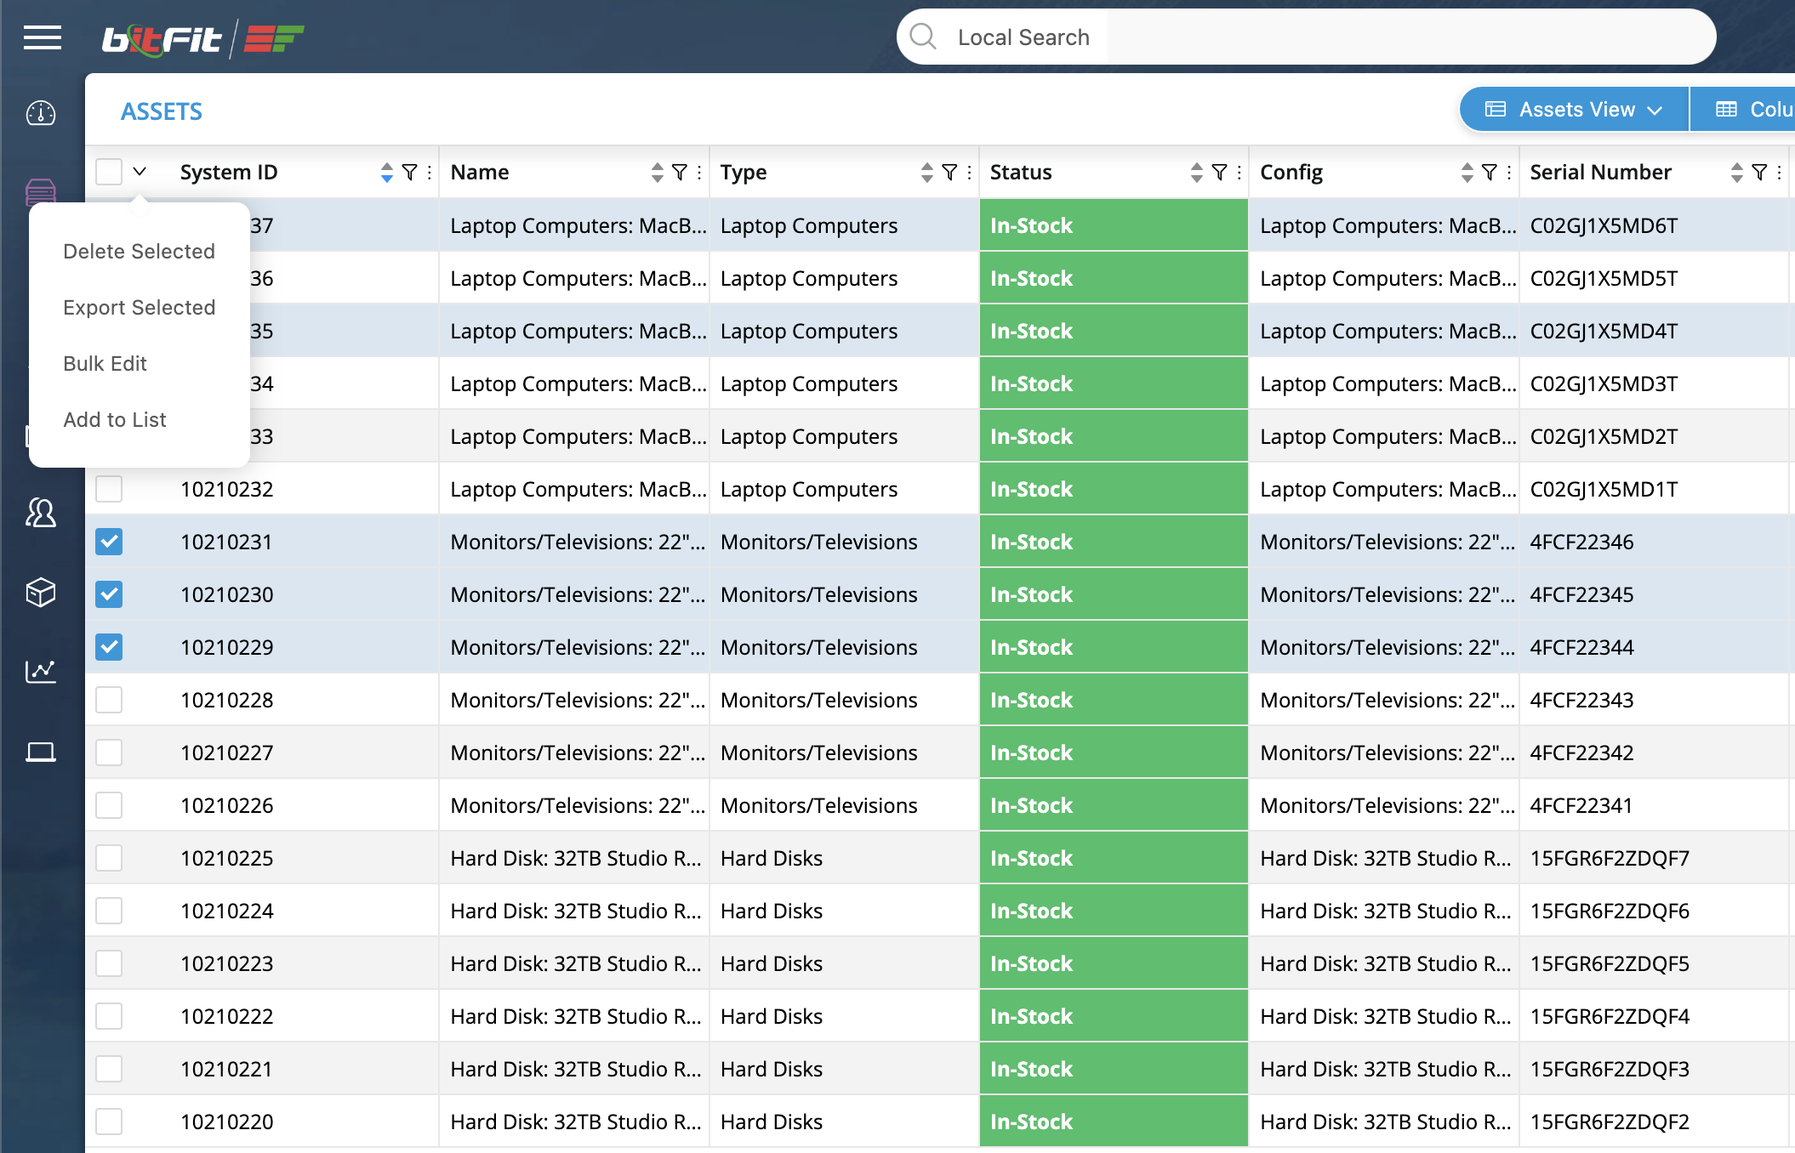The image size is (1795, 1153).
Task: Open the dashboard gauge sidebar icon
Action: 41,113
